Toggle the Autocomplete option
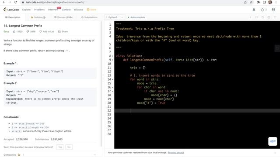The height and width of the screenshot is (157, 280). click(136, 17)
